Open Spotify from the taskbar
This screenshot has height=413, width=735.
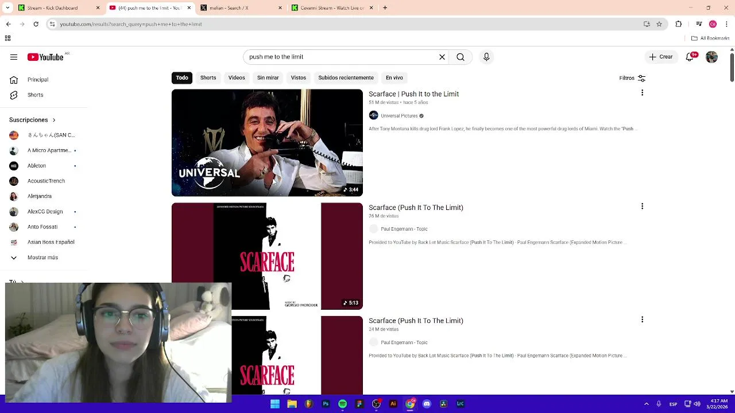(x=342, y=404)
